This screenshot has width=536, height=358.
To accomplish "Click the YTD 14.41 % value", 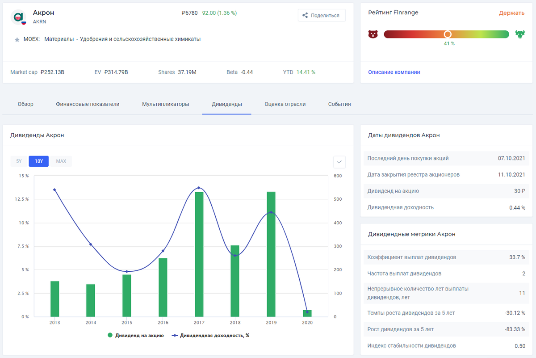I will [x=306, y=72].
